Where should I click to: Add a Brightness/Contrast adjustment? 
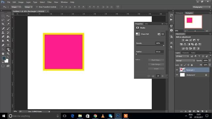pyautogui.click(x=183, y=40)
